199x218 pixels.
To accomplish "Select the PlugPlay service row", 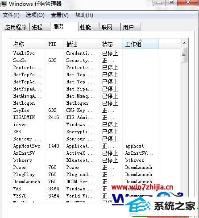I will 95,174.
